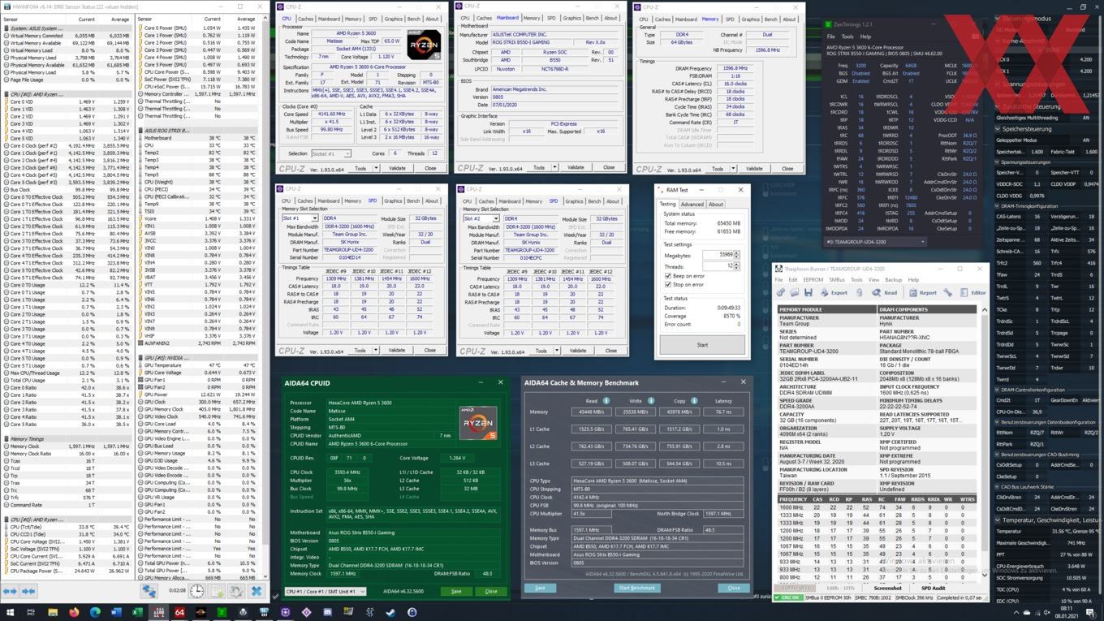Viewport: 1104px width, 621px height.
Task: Open Tools dropdown arrow in CPU-Z Memory window
Action: 733,169
